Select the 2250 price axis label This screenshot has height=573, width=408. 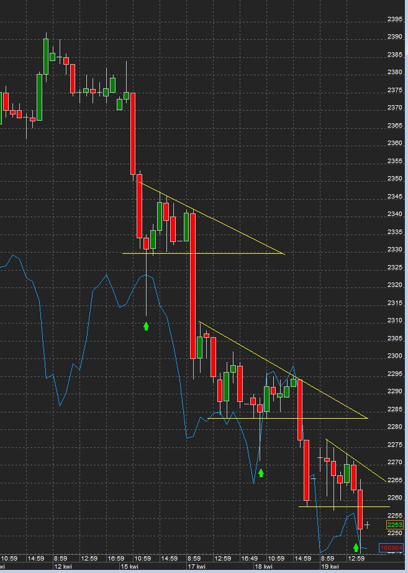pos(395,533)
